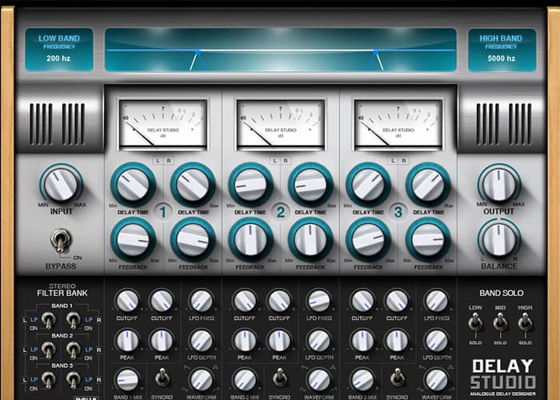Viewport: 560px width, 400px height.
Task: Toggle Filter Bank Band 3 left LP switch
Action: pyautogui.click(x=48, y=380)
